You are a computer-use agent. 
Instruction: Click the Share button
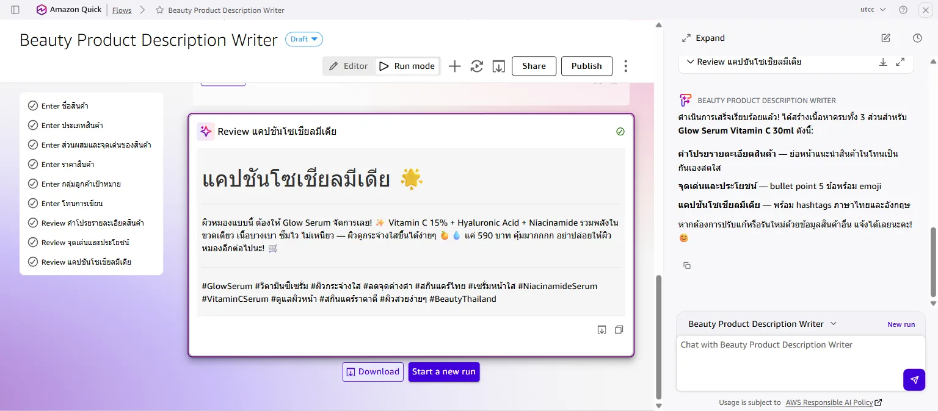(x=534, y=66)
